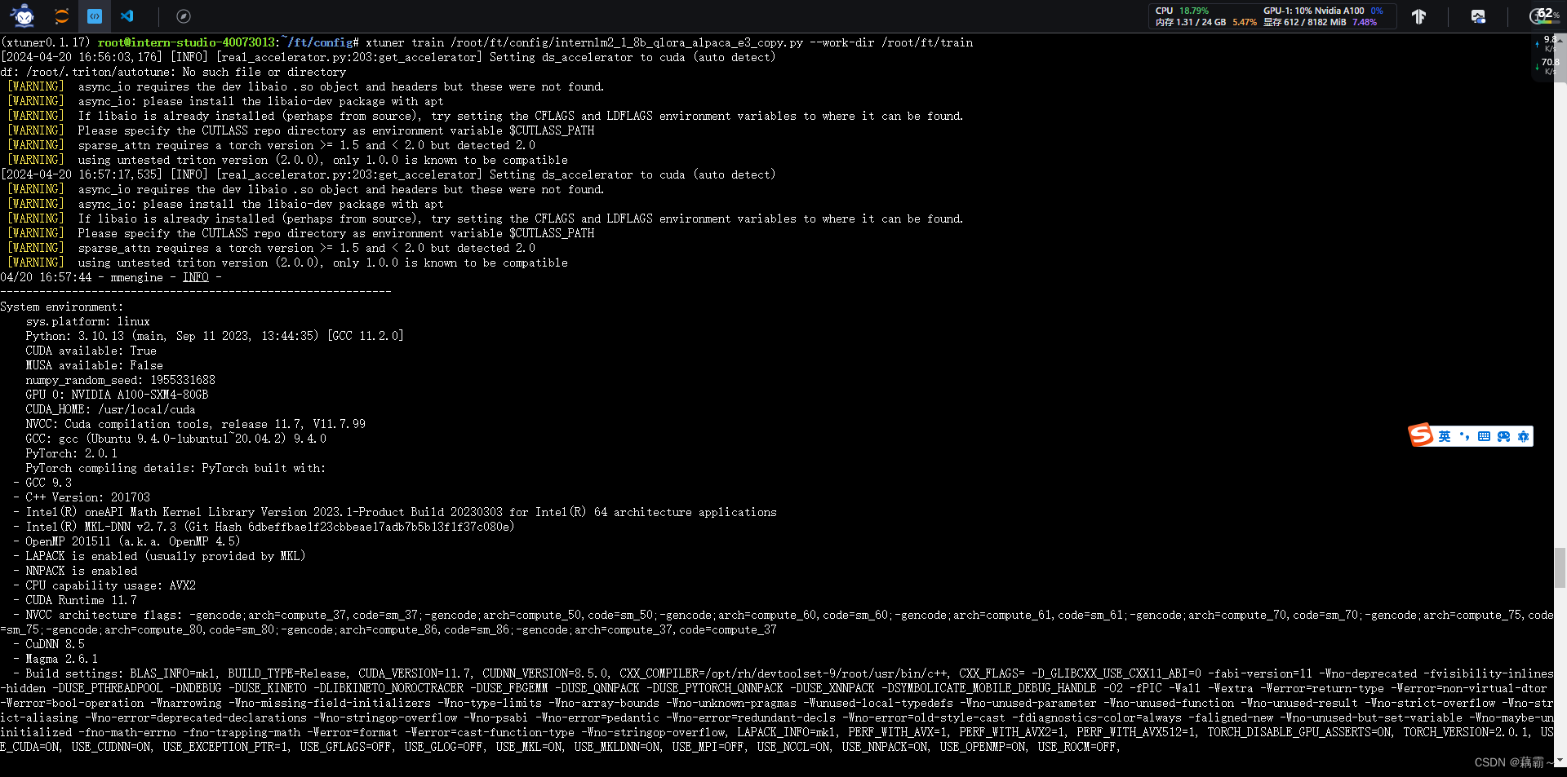Click the 'sys.platform: linux' line
1567x777 pixels.
tap(87, 321)
